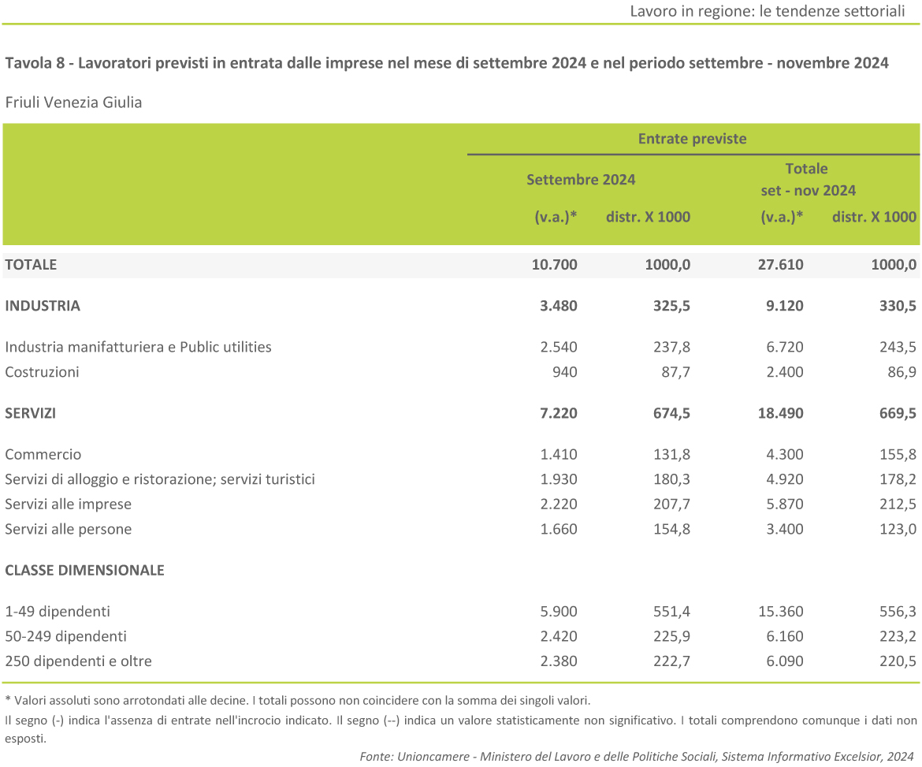Screen dimensions: 922x767
Task: Select the cell "212,5"
Action: pyautogui.click(x=898, y=504)
